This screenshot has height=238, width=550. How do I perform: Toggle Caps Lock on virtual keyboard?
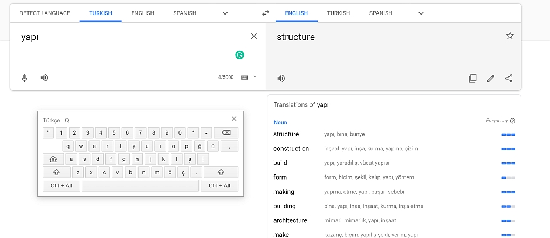[x=53, y=159]
